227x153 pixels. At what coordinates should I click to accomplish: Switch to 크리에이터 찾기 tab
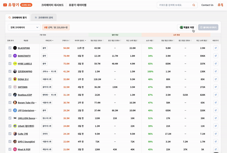[18, 18]
